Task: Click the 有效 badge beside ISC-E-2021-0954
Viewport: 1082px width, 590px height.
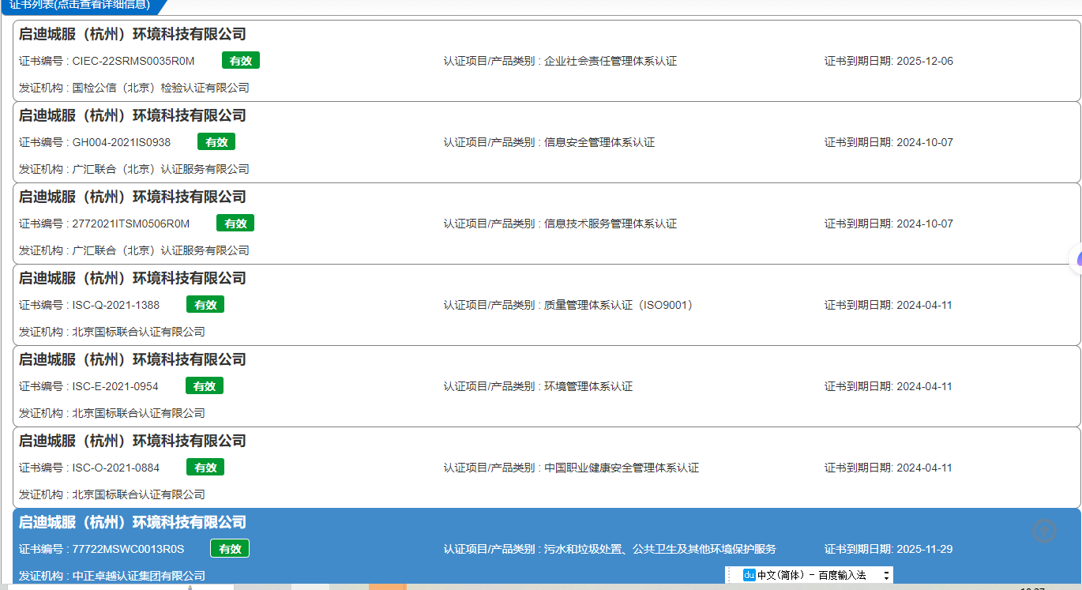Action: click(205, 386)
